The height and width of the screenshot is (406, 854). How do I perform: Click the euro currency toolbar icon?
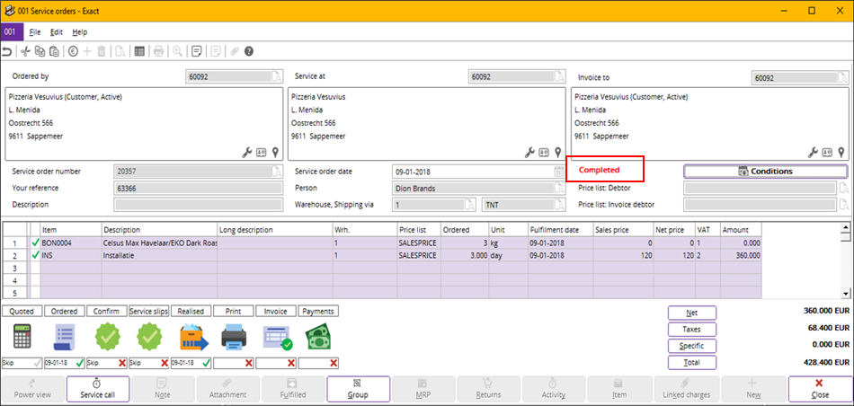pyautogui.click(x=73, y=52)
